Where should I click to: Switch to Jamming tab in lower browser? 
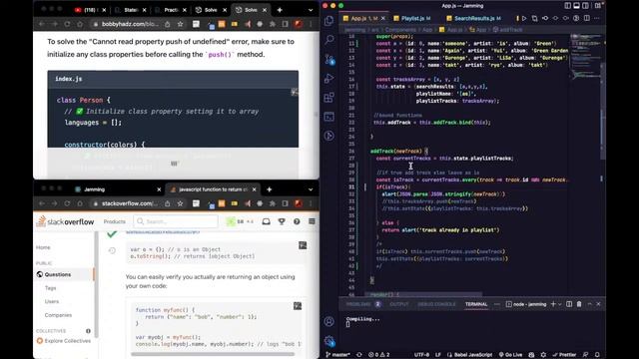point(118,189)
